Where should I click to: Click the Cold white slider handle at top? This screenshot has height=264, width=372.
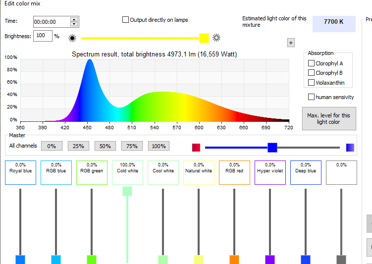[x=127, y=191]
